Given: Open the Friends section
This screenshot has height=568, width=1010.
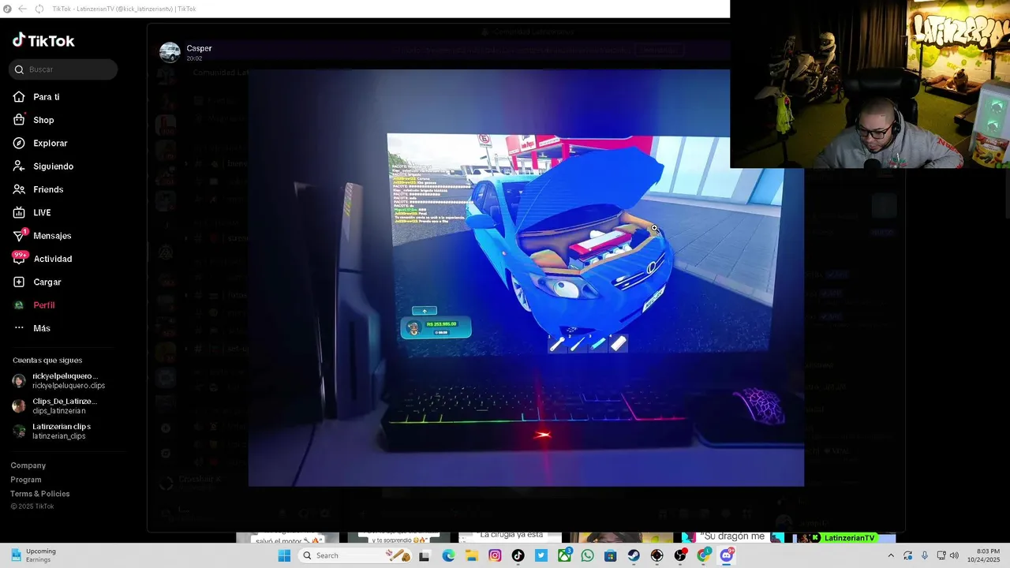Looking at the screenshot, I should coord(48,189).
